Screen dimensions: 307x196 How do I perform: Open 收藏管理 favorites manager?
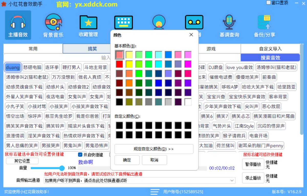88,25
